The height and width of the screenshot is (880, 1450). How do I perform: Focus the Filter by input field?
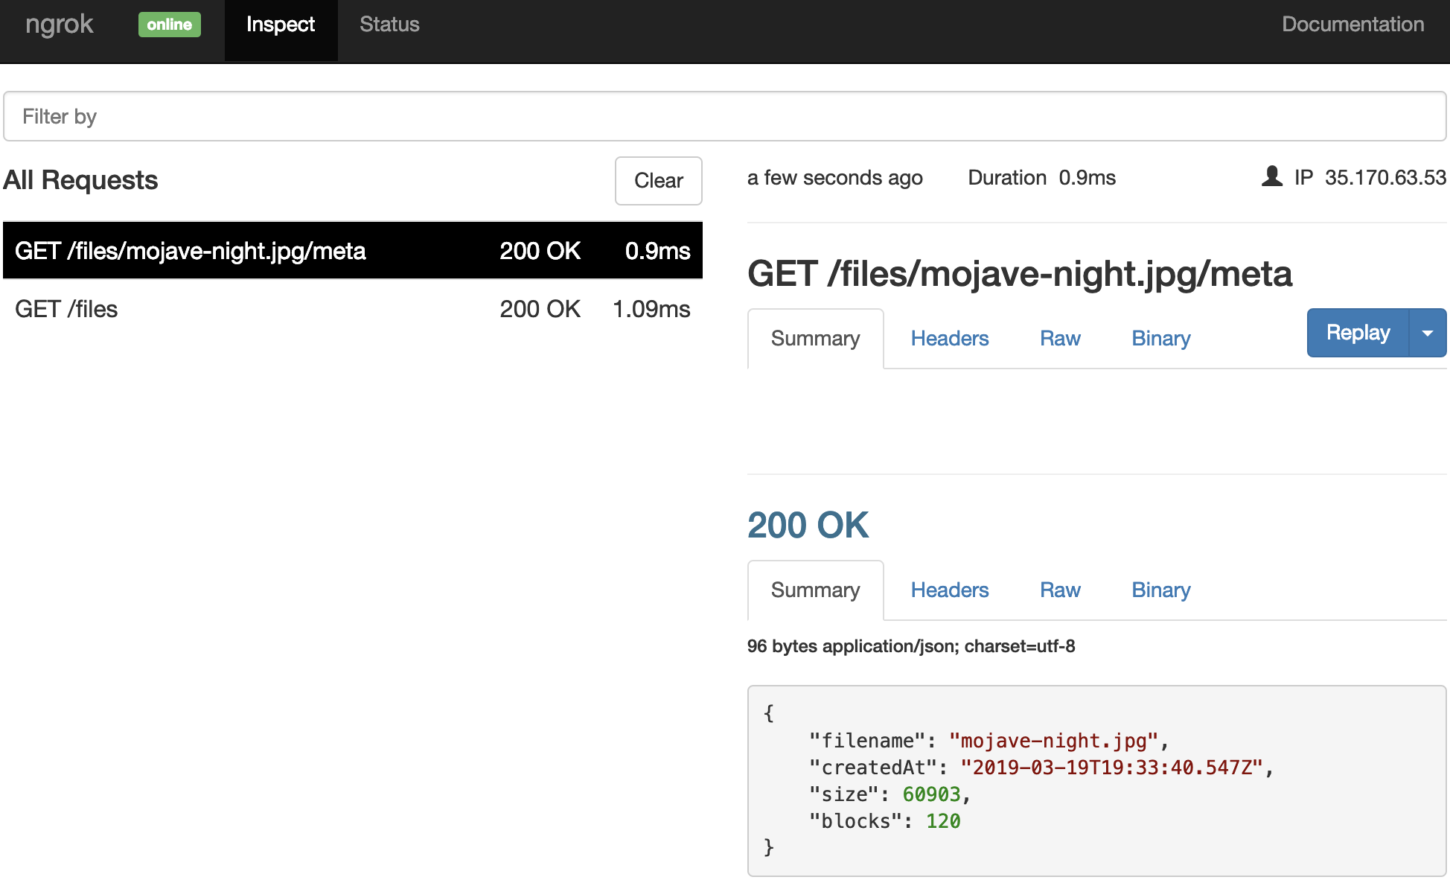pos(724,116)
